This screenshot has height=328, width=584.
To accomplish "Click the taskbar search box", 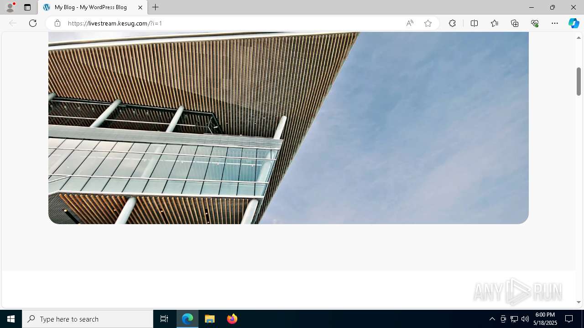I will click(88, 319).
